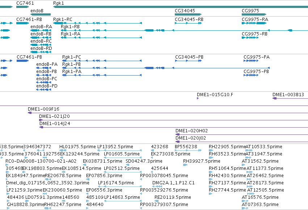This screenshot has width=308, height=210.
Task: Click protein endoB-PD
Action: click(x=47, y=86)
